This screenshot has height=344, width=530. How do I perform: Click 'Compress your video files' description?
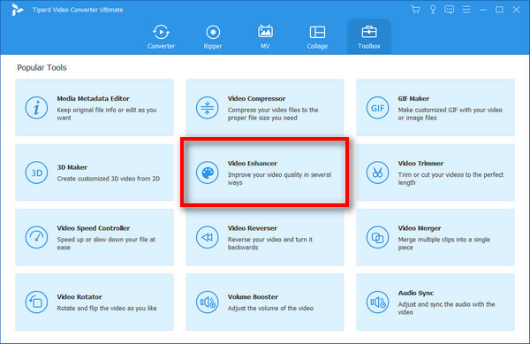pyautogui.click(x=273, y=114)
